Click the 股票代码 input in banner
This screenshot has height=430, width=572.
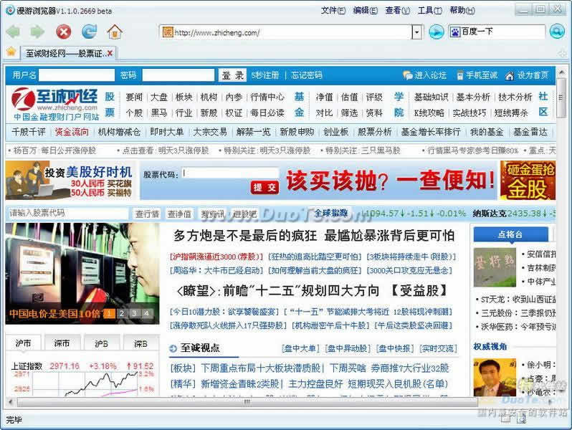click(x=231, y=173)
